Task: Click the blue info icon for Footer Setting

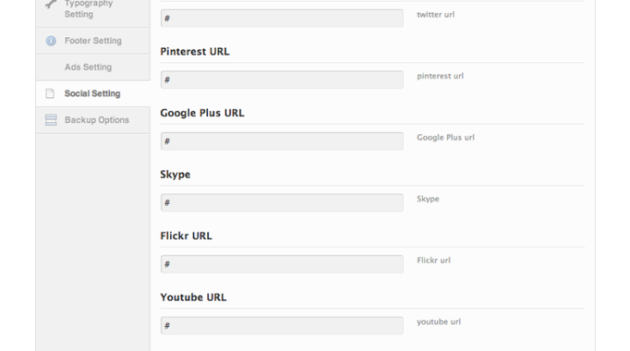Action: [51, 41]
